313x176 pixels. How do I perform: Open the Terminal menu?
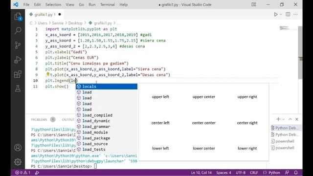pyautogui.click(x=108, y=4)
